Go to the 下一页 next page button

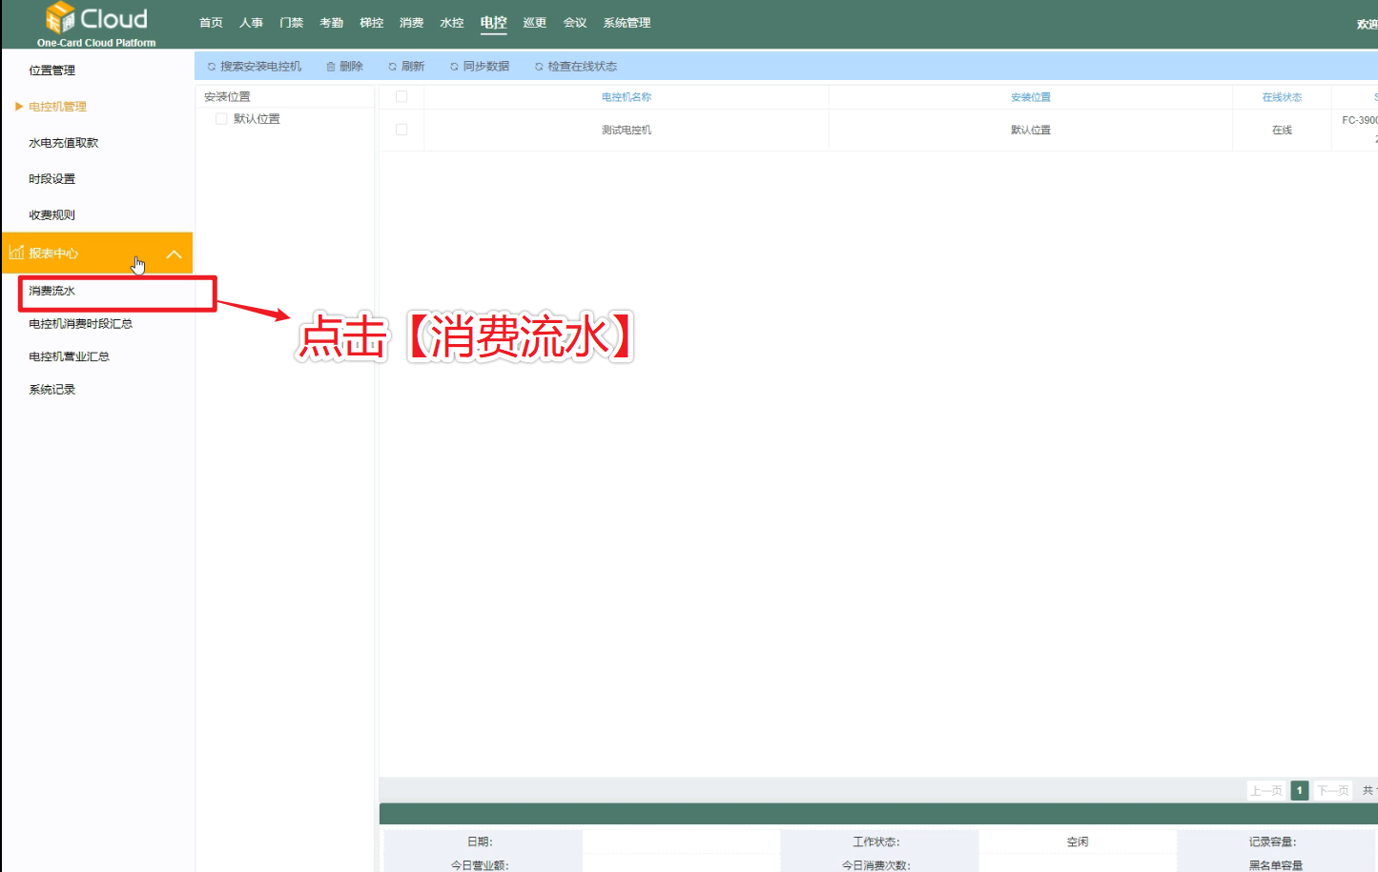1333,791
